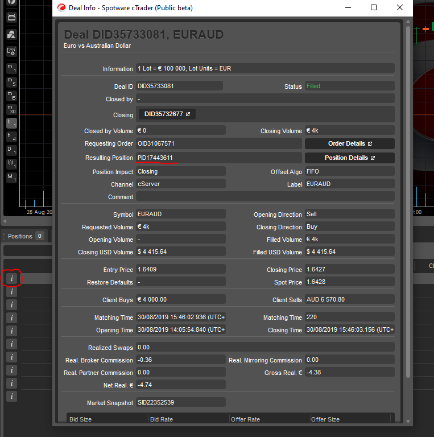Click the cTrader logo in title bar
The width and height of the screenshot is (434, 437).
(x=61, y=7)
